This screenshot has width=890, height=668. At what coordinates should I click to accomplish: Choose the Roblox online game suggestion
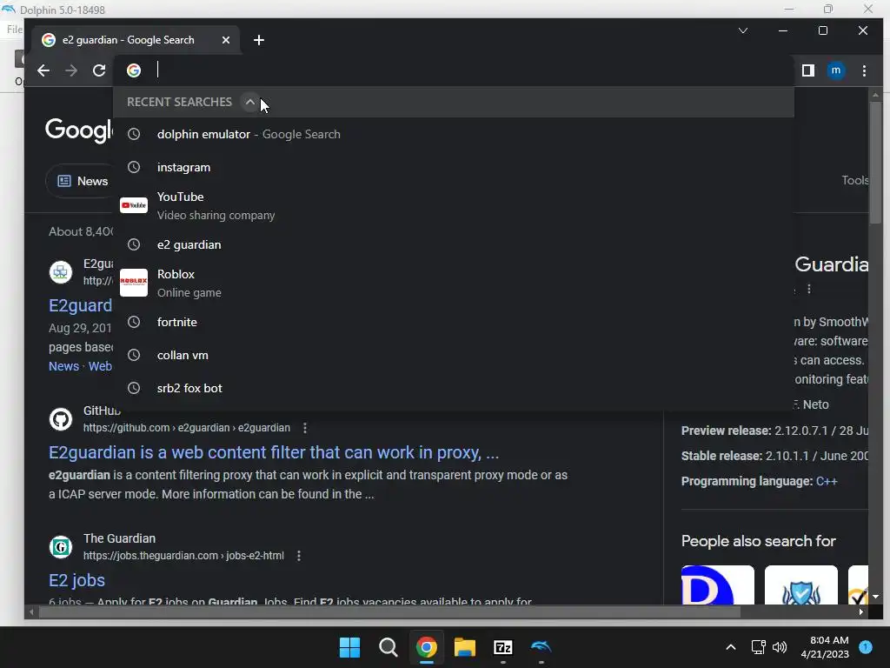point(454,283)
